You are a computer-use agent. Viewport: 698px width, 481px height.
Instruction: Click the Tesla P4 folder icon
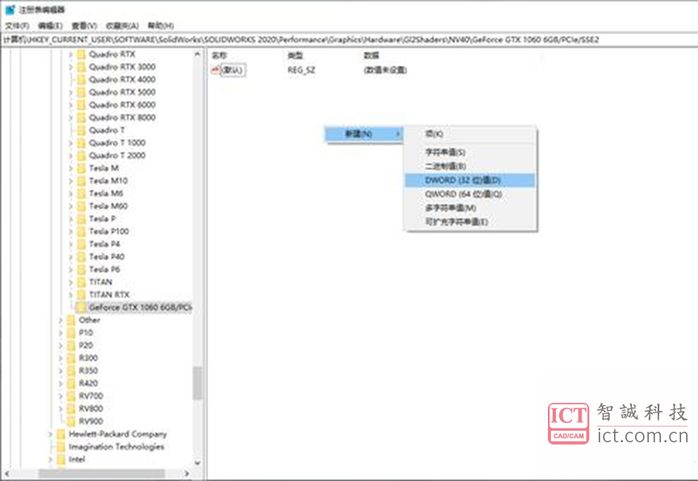(x=81, y=244)
